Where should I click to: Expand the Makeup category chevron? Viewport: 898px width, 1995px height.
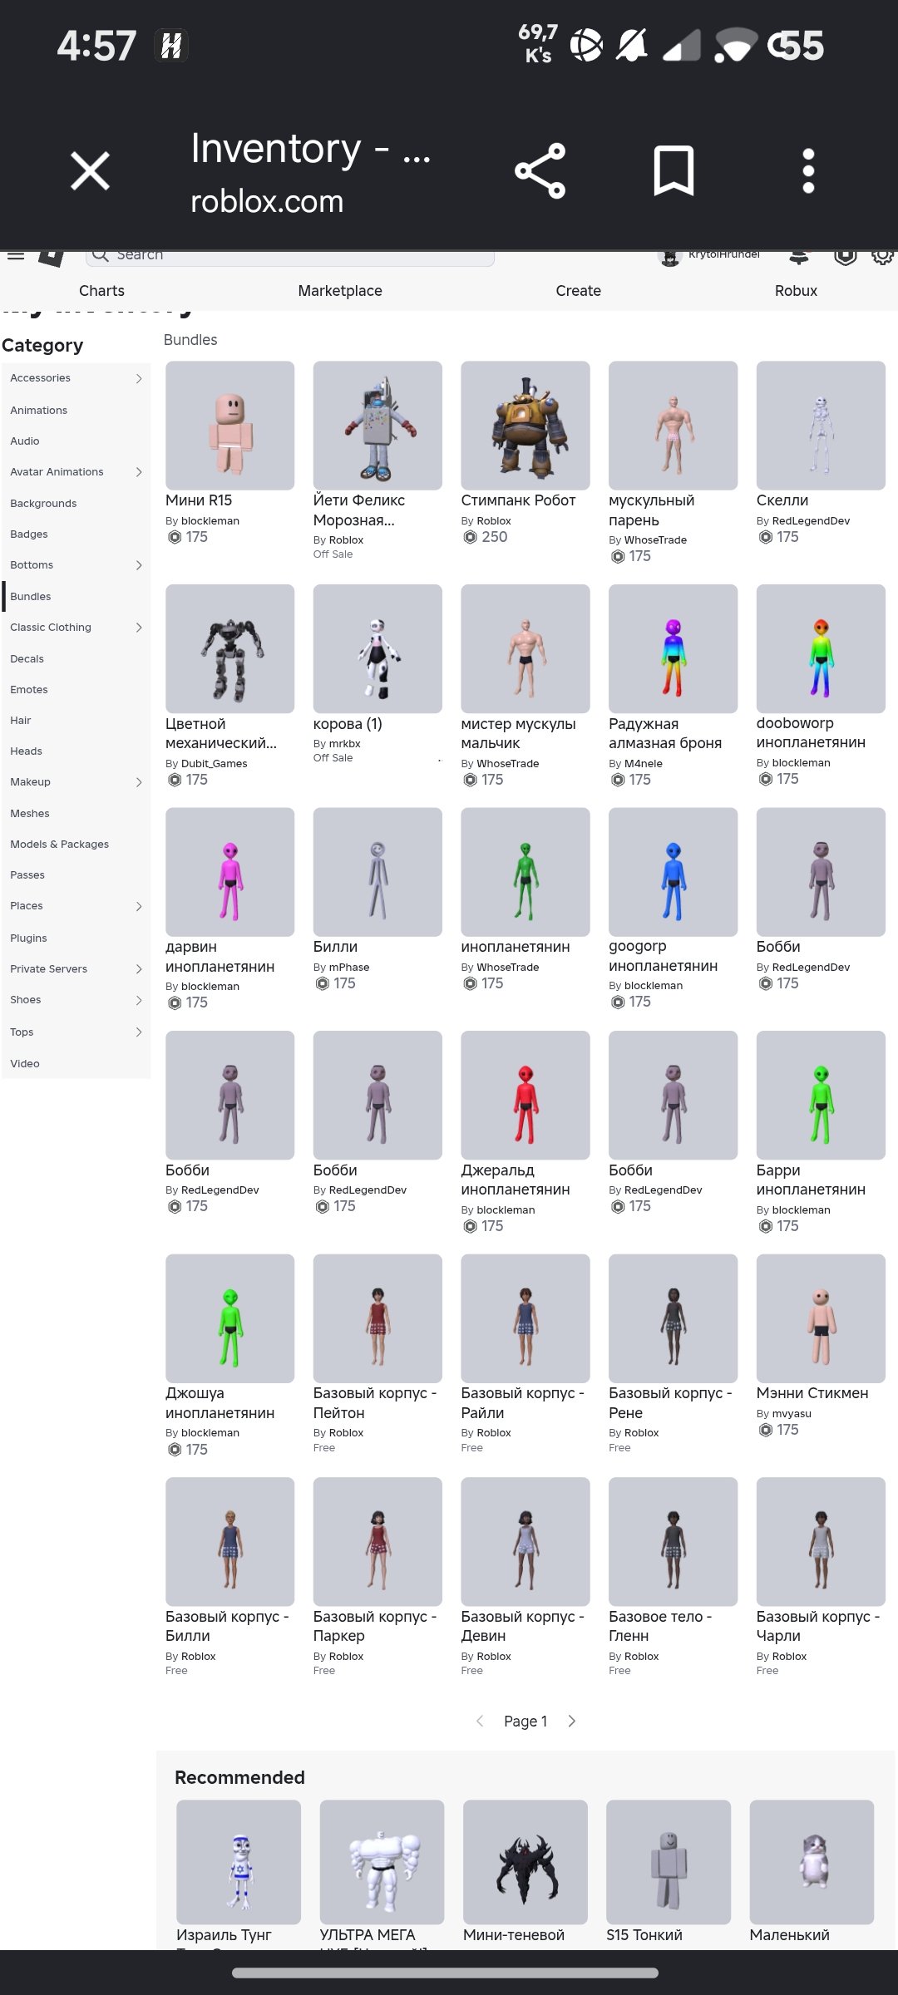click(x=139, y=782)
